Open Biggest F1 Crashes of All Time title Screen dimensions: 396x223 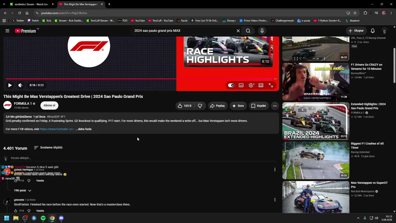(367, 146)
